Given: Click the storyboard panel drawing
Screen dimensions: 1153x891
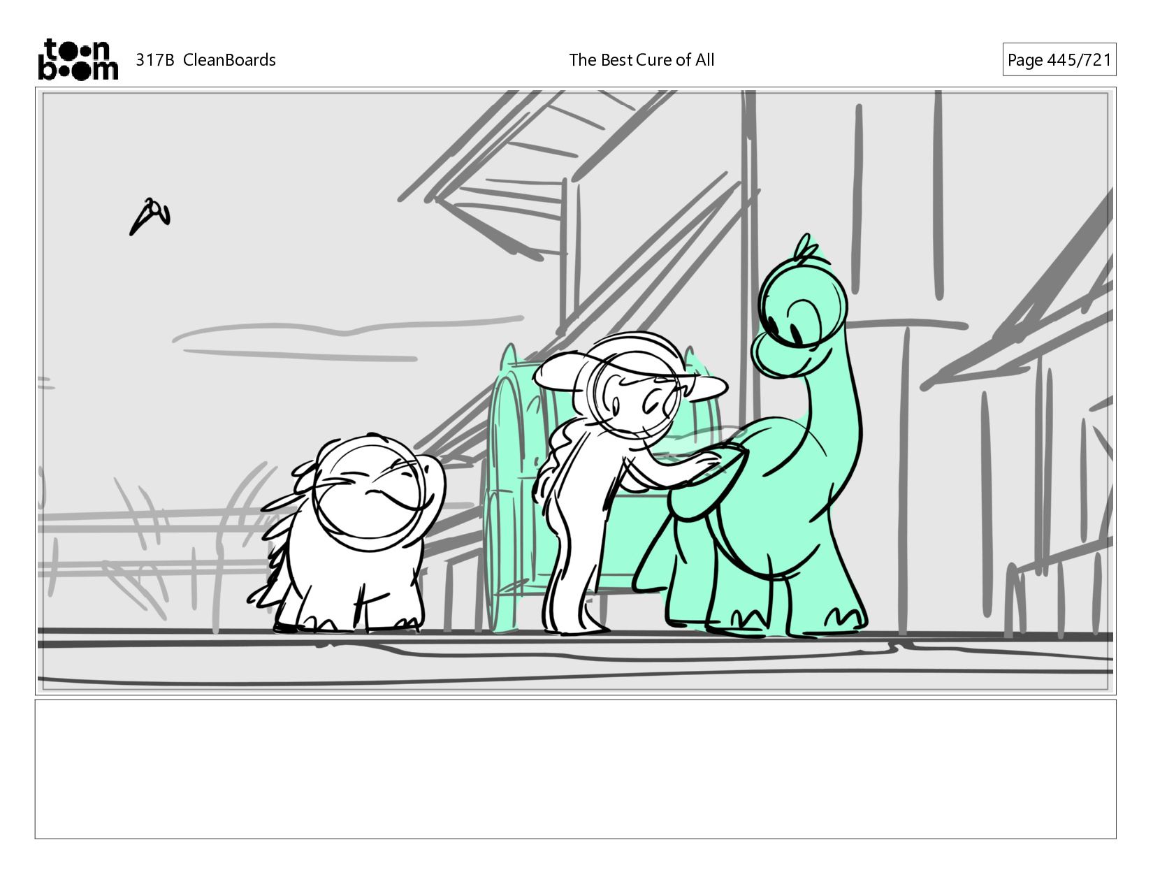Looking at the screenshot, I should pos(575,391).
